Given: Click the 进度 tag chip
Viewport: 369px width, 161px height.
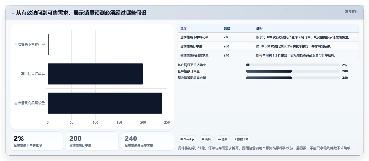Looking at the screenshot, I should [x=223, y=139].
